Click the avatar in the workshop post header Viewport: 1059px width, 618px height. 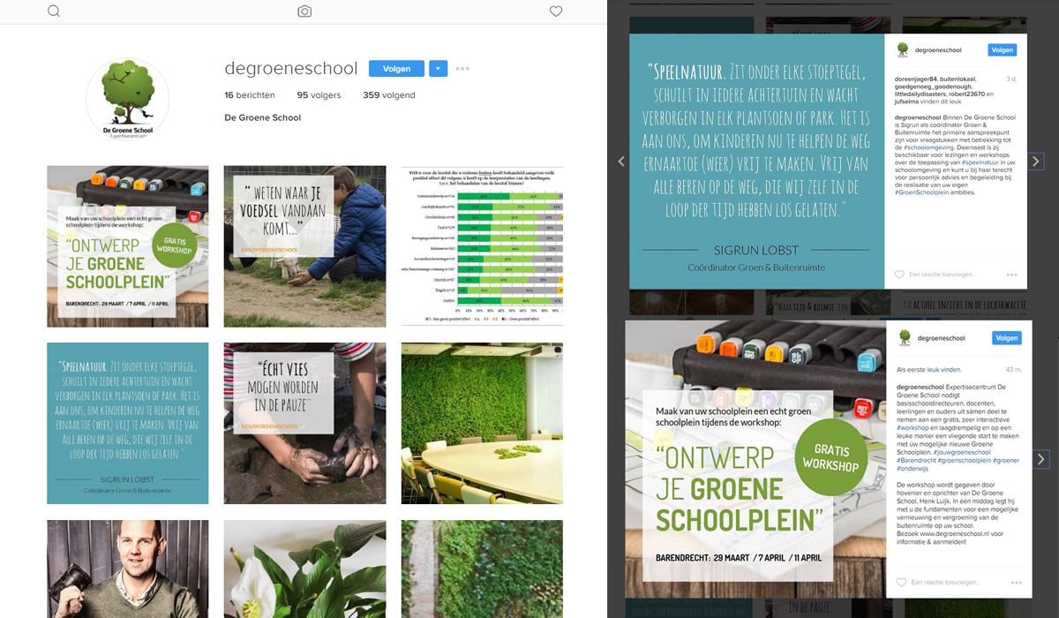[x=905, y=337]
